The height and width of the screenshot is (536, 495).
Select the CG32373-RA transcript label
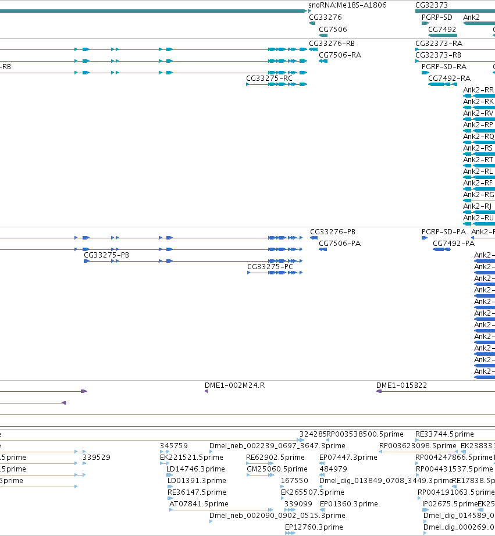coord(439,44)
